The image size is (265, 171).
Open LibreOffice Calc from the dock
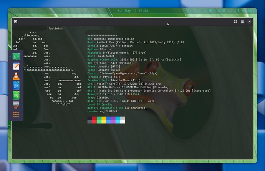click(16, 95)
